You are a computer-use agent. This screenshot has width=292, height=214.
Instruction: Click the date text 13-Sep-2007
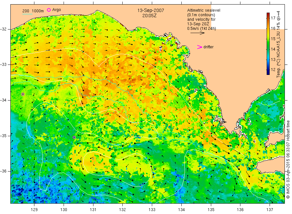pos(151,10)
